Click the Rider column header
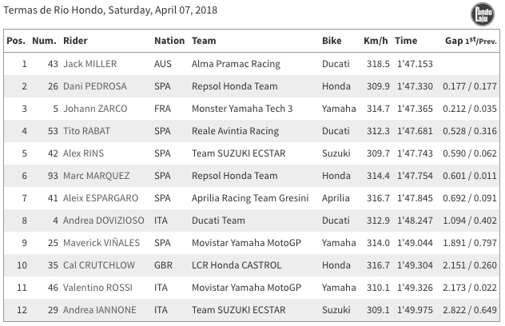 (x=75, y=41)
